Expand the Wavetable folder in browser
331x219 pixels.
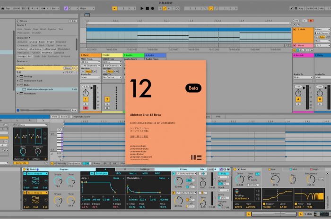click(x=18, y=94)
